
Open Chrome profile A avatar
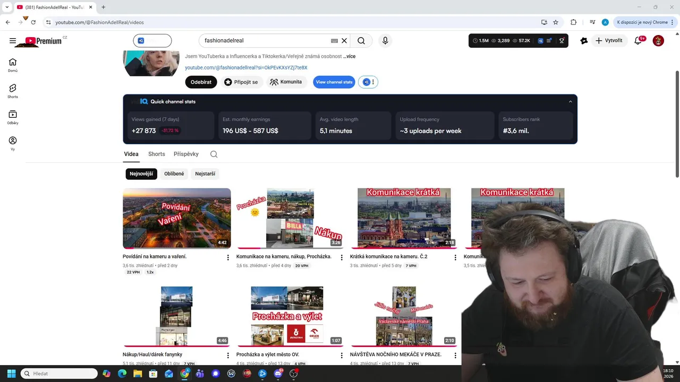[x=605, y=22]
